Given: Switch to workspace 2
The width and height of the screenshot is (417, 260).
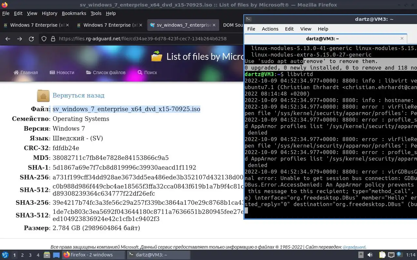Looking at the screenshot, I should point(22,255).
